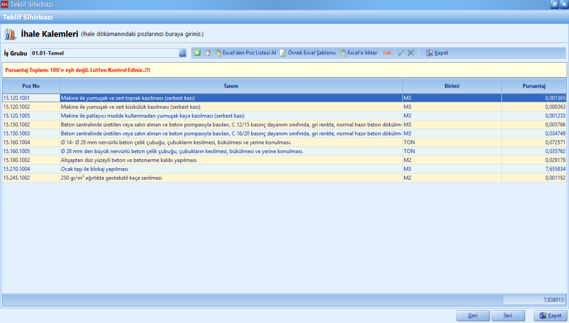Select the 15.245.1002 geotekstil keçe row

click(x=222, y=178)
